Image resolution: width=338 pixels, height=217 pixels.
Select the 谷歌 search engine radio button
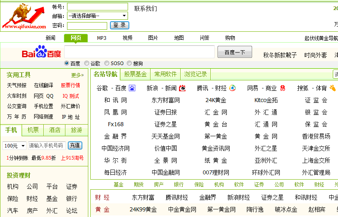[87, 63]
